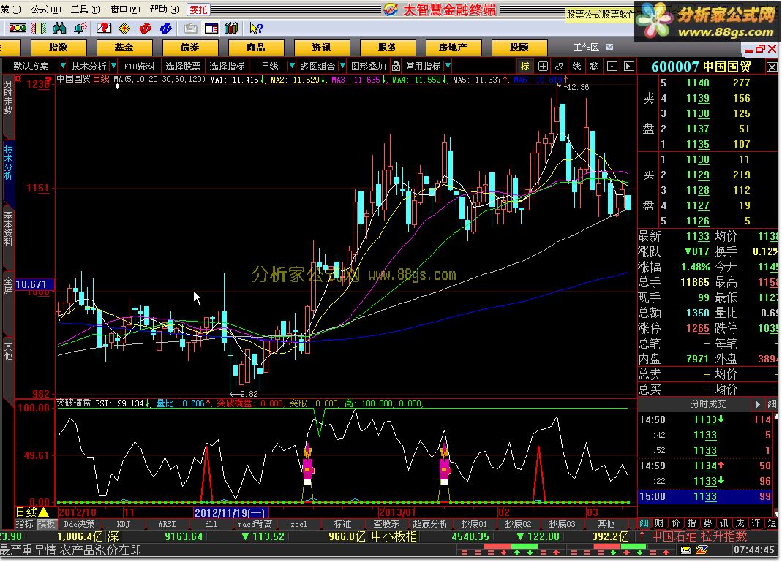Select the 基本资料 vertical side tab
This screenshot has height=562, width=782.
[9, 229]
